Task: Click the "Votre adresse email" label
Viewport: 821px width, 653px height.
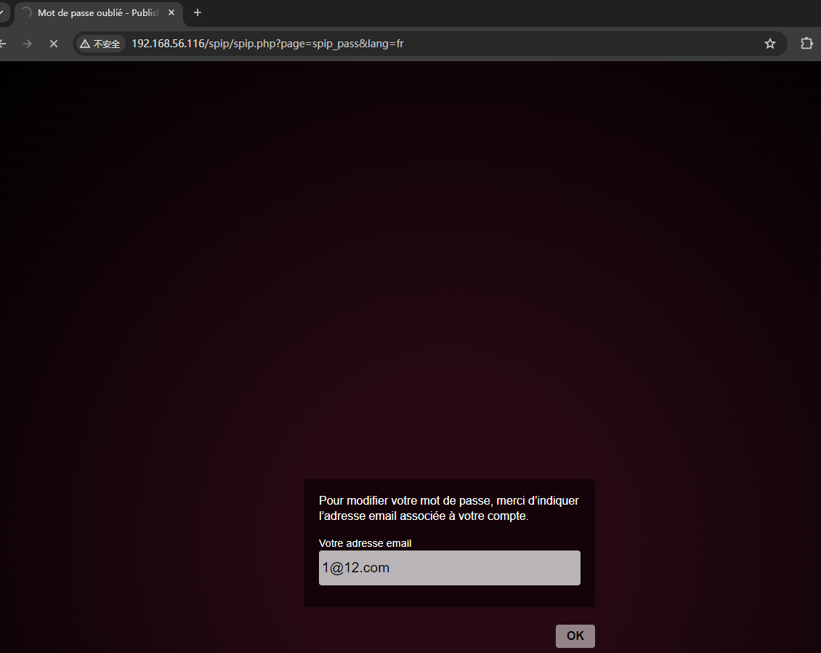Action: (365, 543)
